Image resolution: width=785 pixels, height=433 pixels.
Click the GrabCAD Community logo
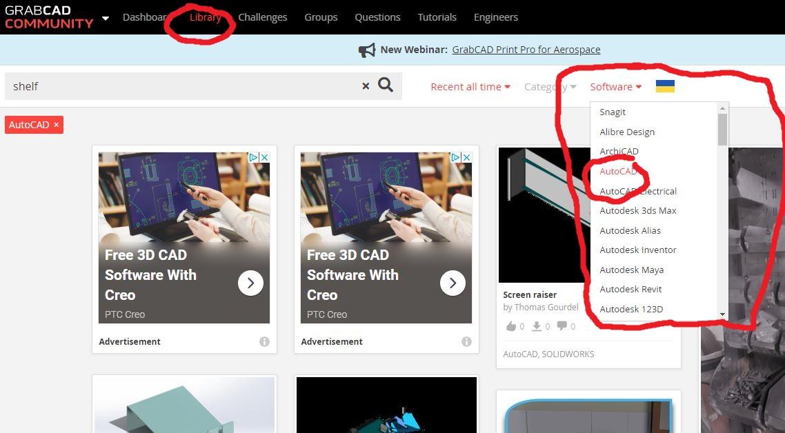[x=48, y=17]
